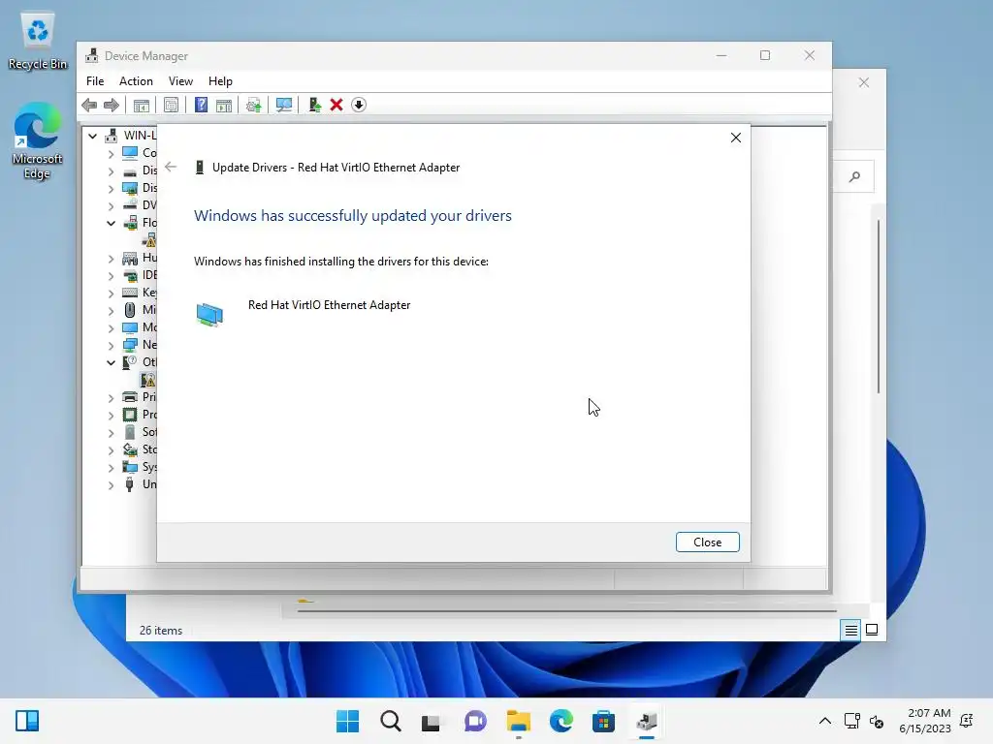
Task: Click the Red Hat VirtIO network adapter icon
Action: (x=209, y=315)
